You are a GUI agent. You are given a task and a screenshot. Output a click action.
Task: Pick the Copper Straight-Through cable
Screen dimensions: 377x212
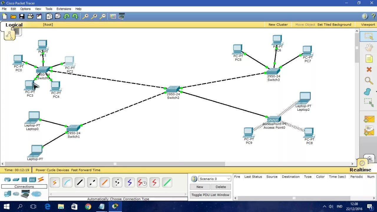point(80,183)
